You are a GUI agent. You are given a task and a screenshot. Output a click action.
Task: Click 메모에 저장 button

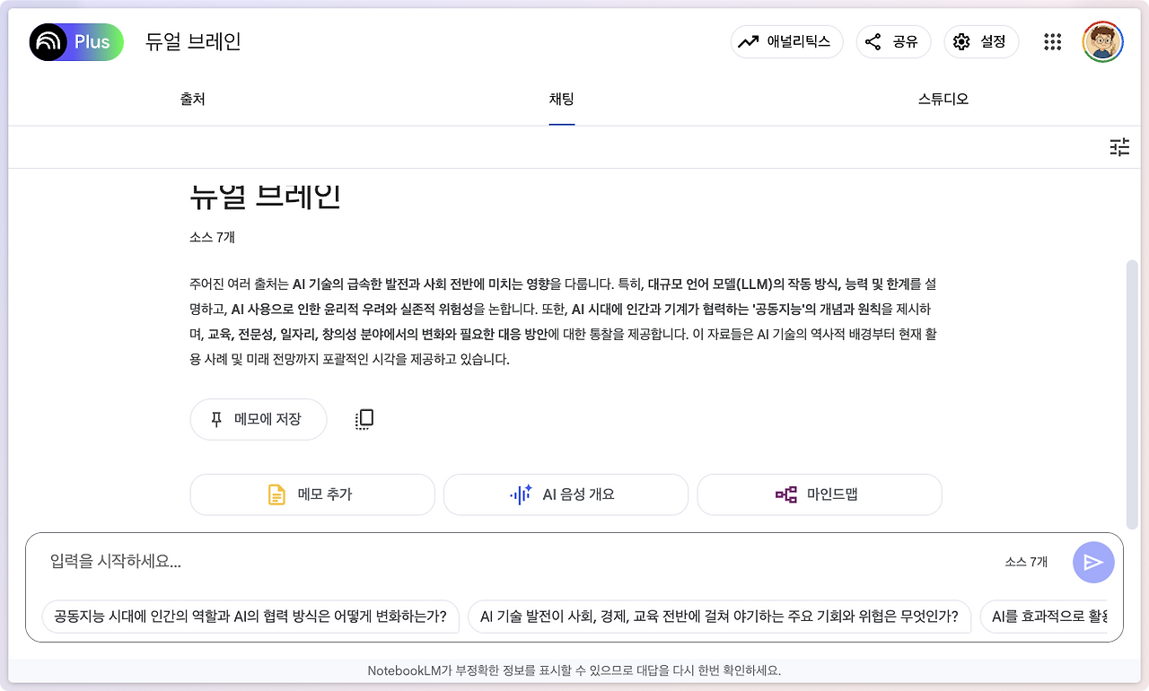coord(259,419)
